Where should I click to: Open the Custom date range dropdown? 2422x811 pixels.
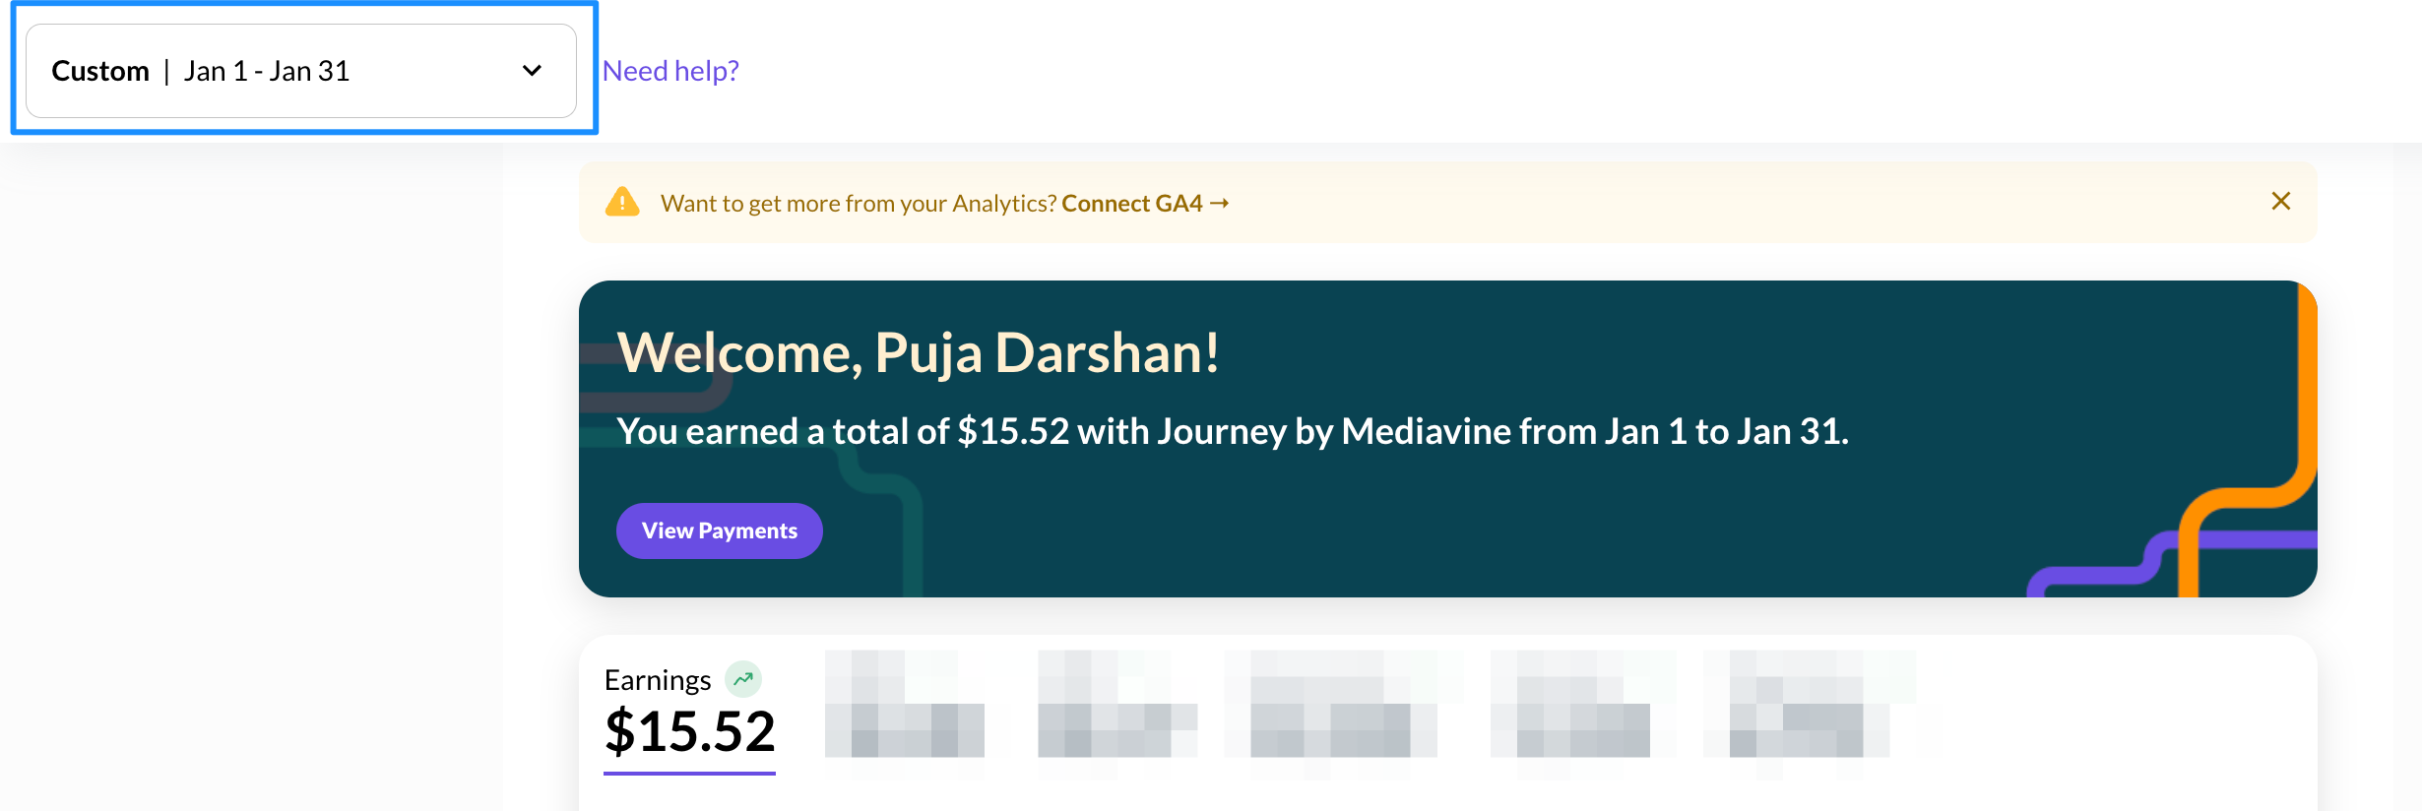(x=300, y=71)
